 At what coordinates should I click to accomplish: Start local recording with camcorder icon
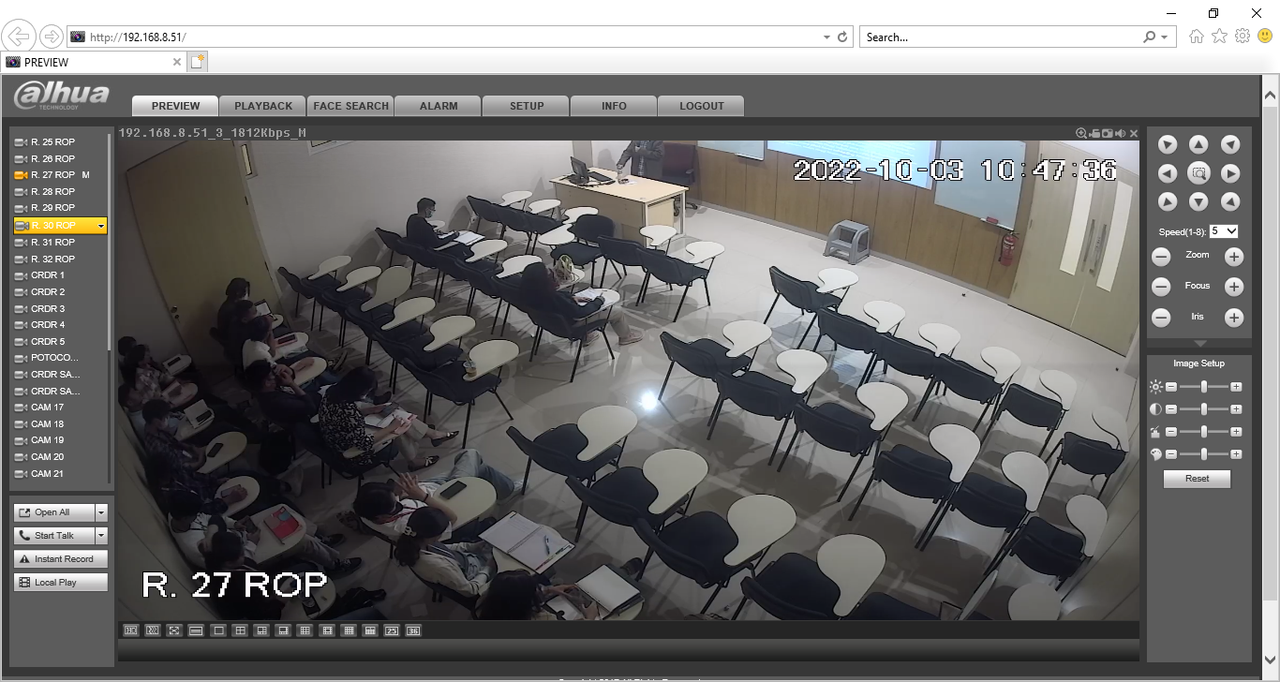1094,134
